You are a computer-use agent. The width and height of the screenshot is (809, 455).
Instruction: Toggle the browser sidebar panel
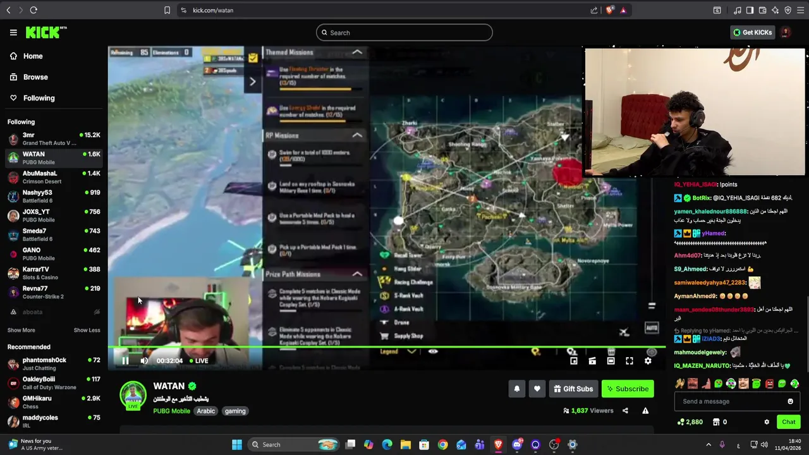click(750, 10)
